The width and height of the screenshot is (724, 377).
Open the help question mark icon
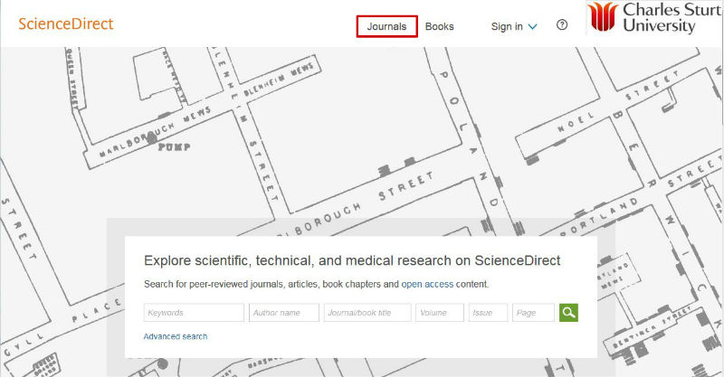coord(561,25)
